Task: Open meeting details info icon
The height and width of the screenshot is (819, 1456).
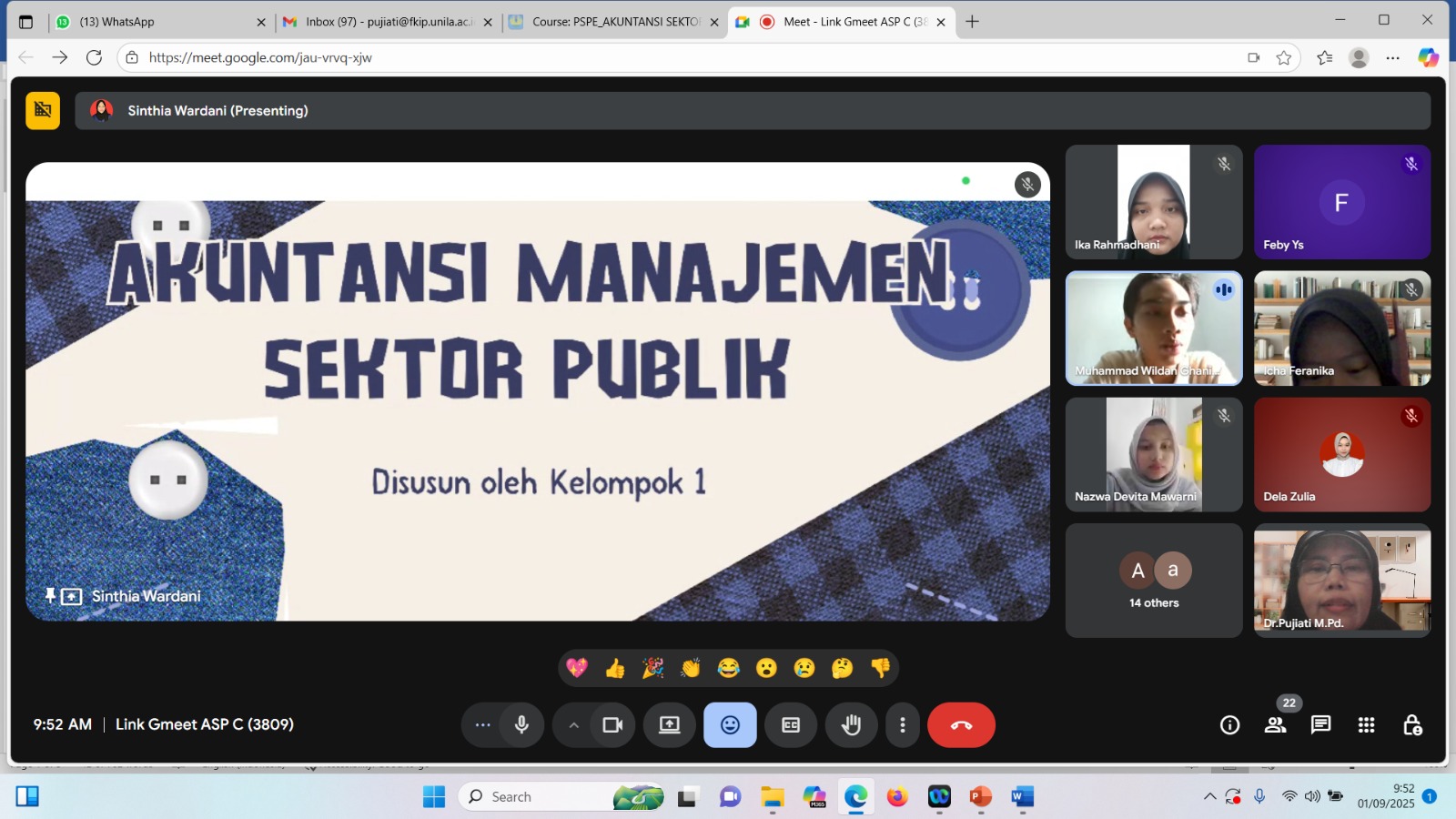Action: (x=1229, y=725)
